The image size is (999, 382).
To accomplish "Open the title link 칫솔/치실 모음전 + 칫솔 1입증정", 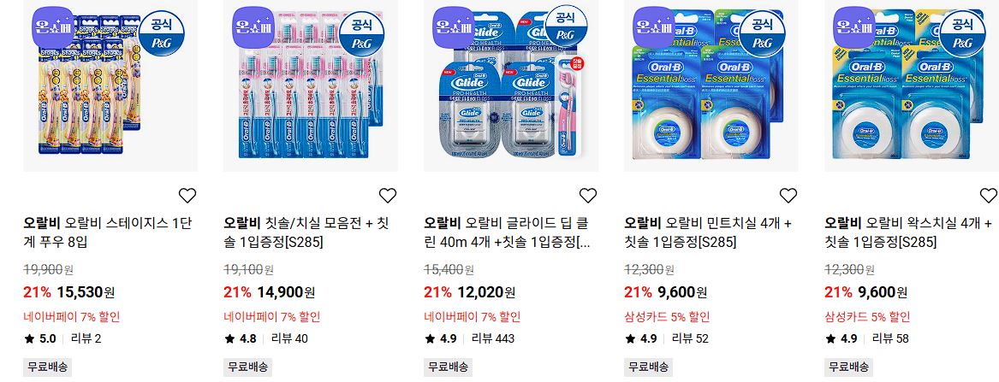I will coord(306,232).
